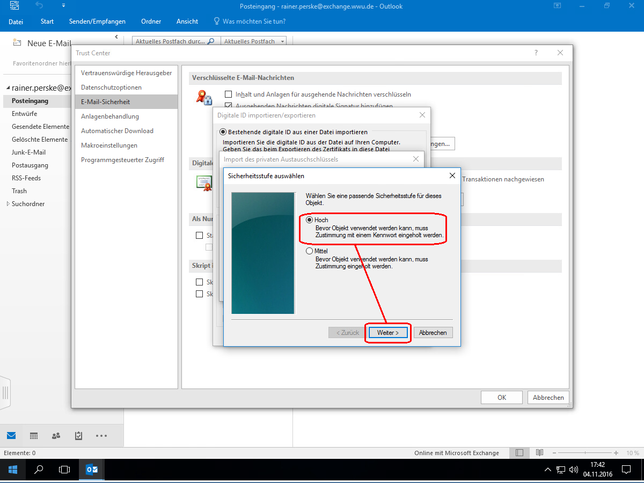
Task: Select the Hoch security level radio button
Action: [x=309, y=220]
